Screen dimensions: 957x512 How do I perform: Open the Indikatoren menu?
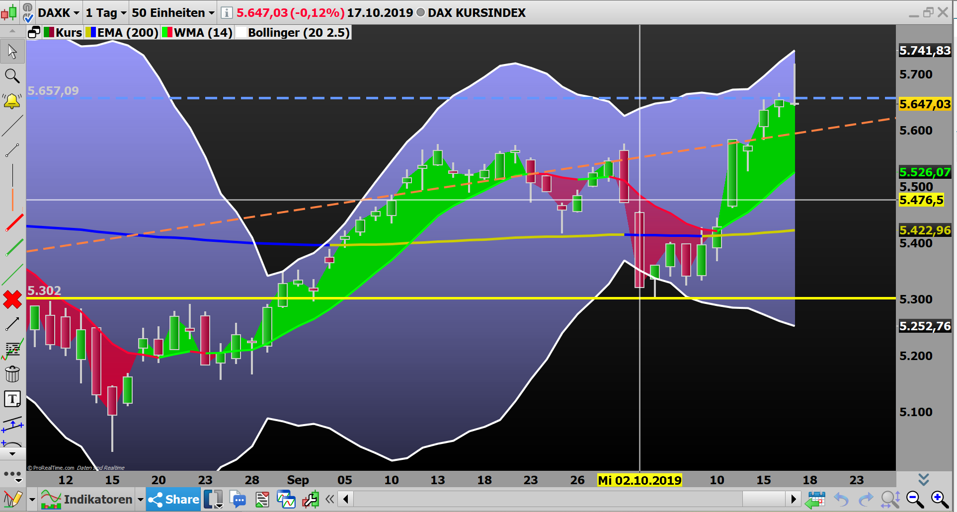click(96, 499)
